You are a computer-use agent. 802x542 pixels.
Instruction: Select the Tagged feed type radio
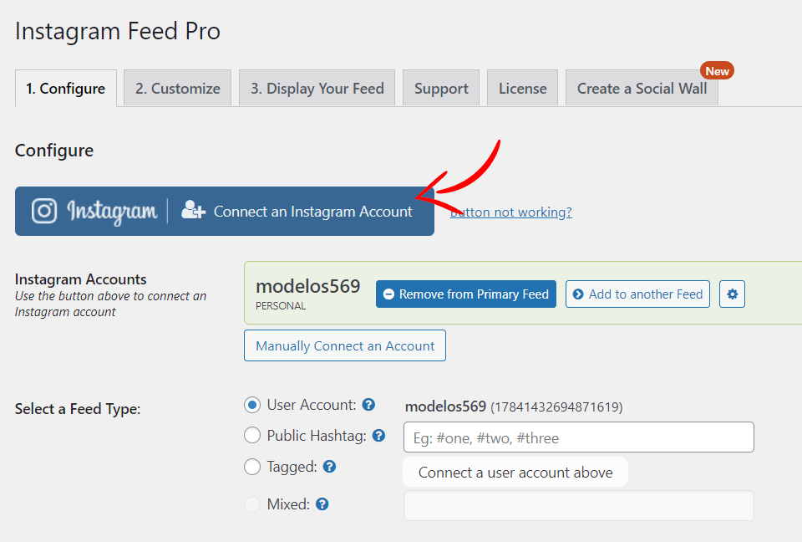point(252,467)
